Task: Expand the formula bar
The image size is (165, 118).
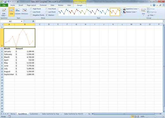Action: coord(164,21)
